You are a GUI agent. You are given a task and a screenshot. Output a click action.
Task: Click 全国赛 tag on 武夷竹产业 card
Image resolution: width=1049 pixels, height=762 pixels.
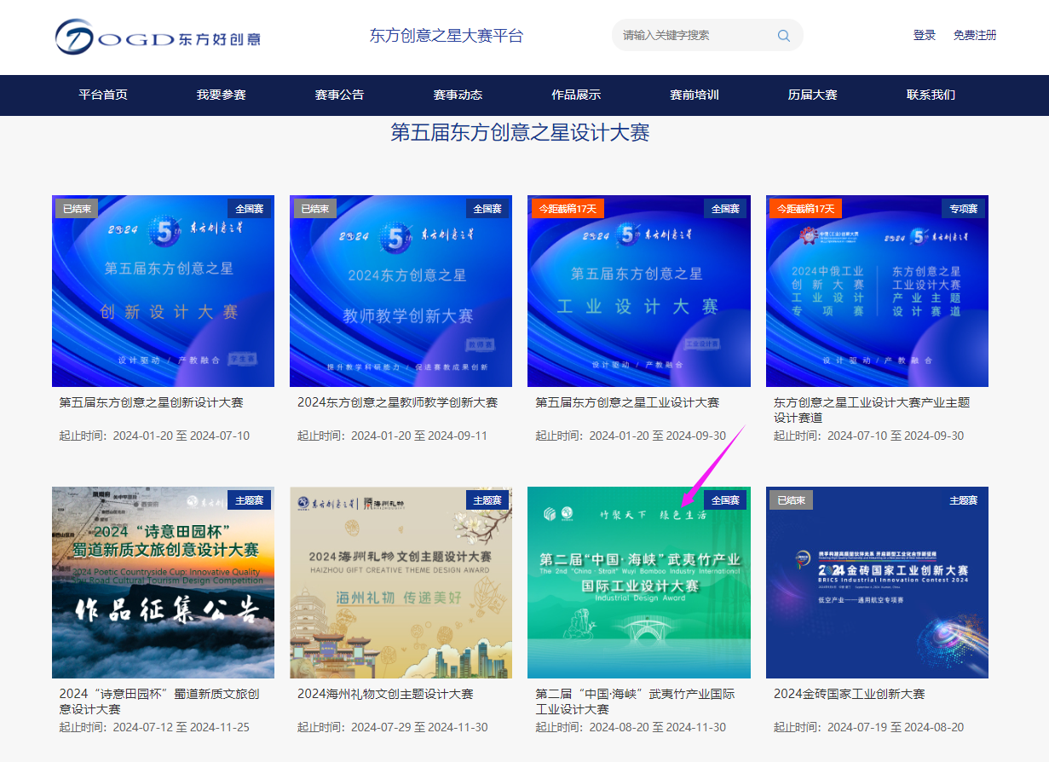(x=725, y=500)
